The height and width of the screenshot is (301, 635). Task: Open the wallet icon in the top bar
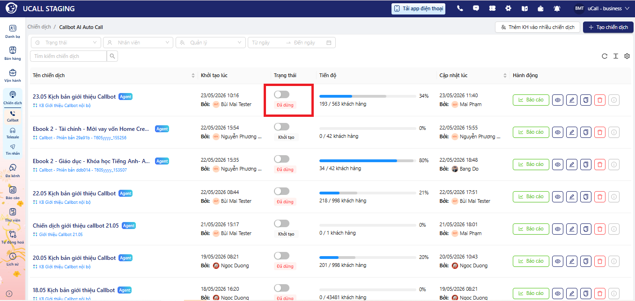(541, 8)
